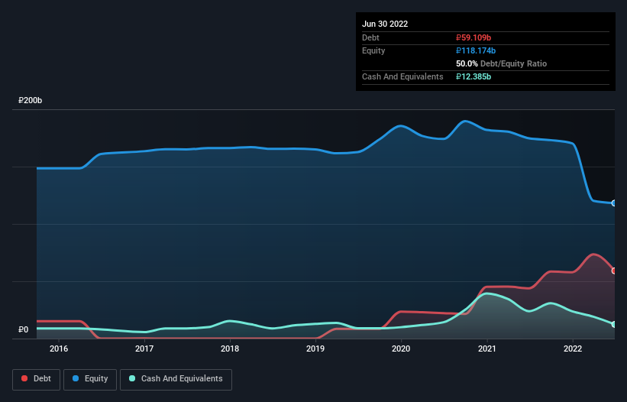Click the Jun 30 2022 tooltip date
Viewport: 627px width, 402px height.
click(x=385, y=24)
